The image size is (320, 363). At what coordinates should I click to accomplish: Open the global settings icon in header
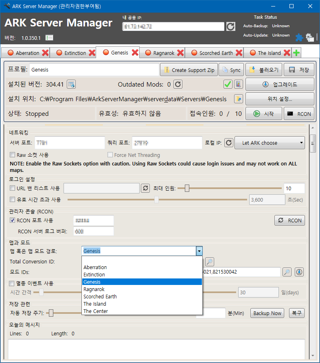click(x=309, y=37)
